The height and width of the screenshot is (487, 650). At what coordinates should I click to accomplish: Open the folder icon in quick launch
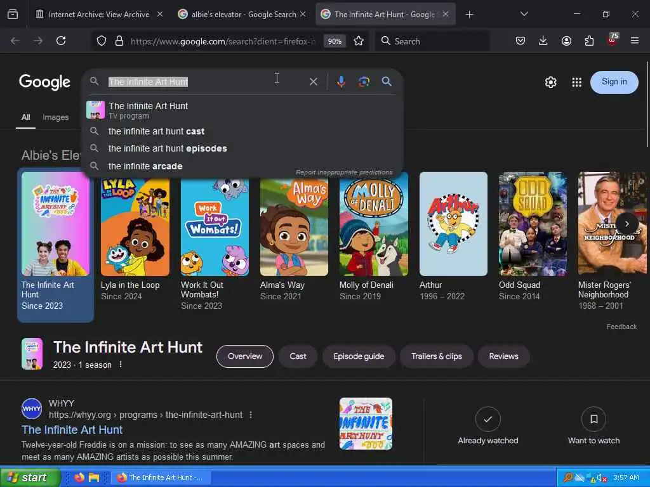94,477
